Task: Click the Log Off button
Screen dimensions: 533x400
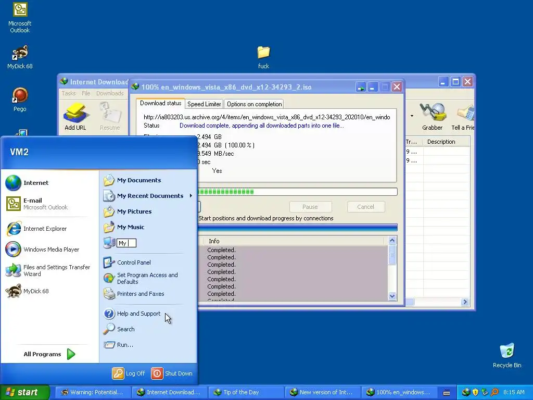Action: tap(129, 373)
